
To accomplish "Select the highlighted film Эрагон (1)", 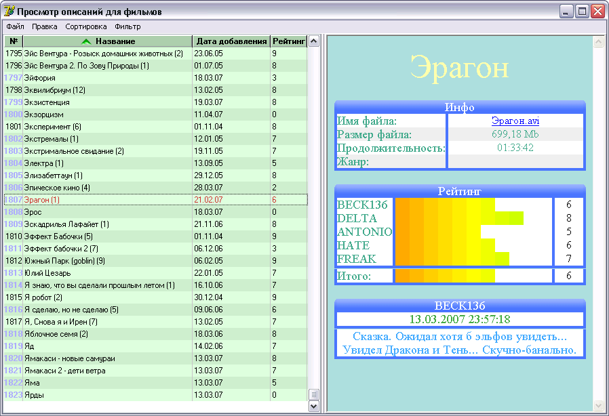I will [x=156, y=200].
